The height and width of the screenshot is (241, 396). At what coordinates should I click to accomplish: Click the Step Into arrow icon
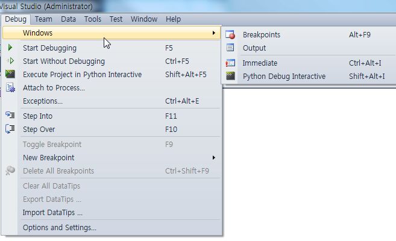10,115
